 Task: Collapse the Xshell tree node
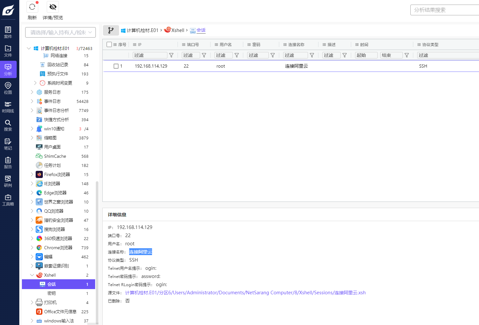click(32, 275)
